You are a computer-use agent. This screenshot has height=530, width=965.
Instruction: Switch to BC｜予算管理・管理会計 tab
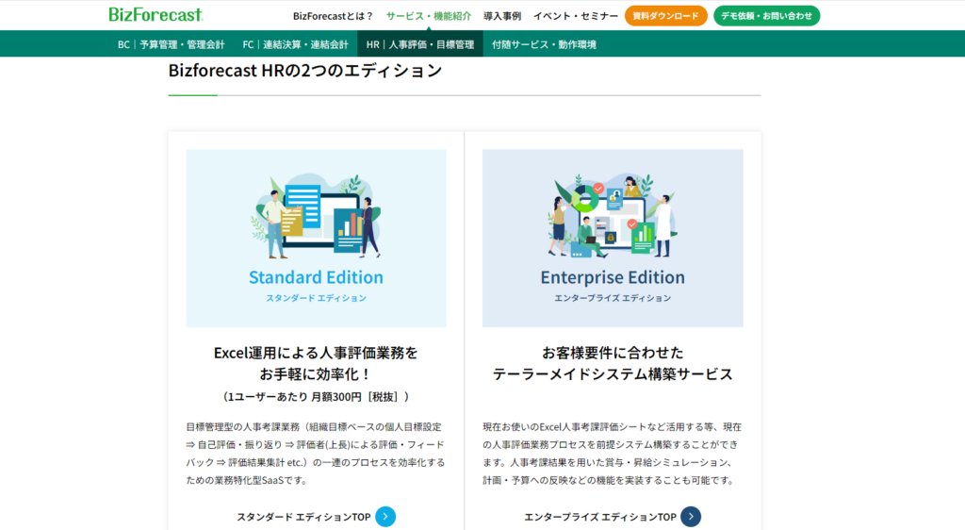[x=171, y=44]
